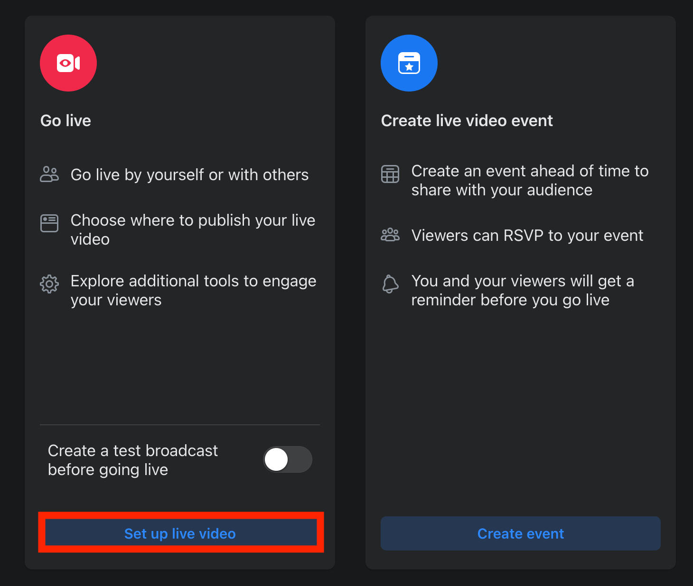This screenshot has height=586, width=693.
Task: Click 'Choose where to publish your live video' text
Action: 193,229
